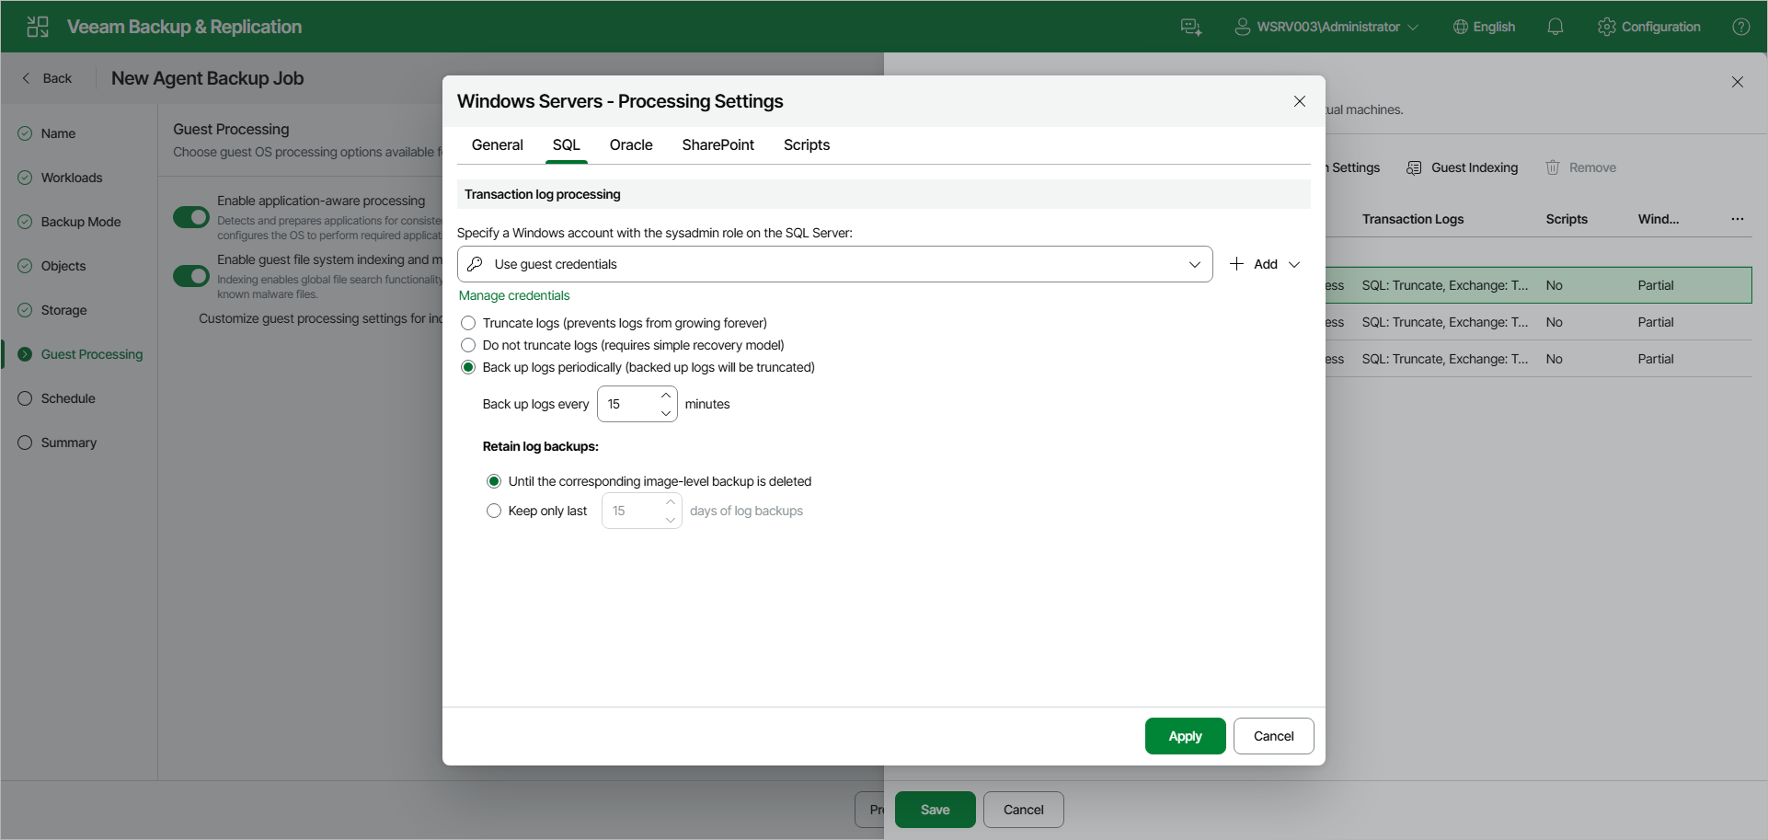
Task: Click the console connect icon in the header
Action: point(1191,27)
